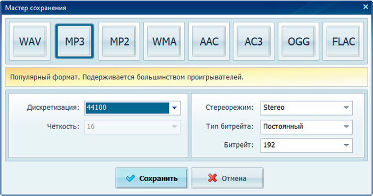Pick the AC3 format button
This screenshot has width=373, height=196.
[x=254, y=41]
